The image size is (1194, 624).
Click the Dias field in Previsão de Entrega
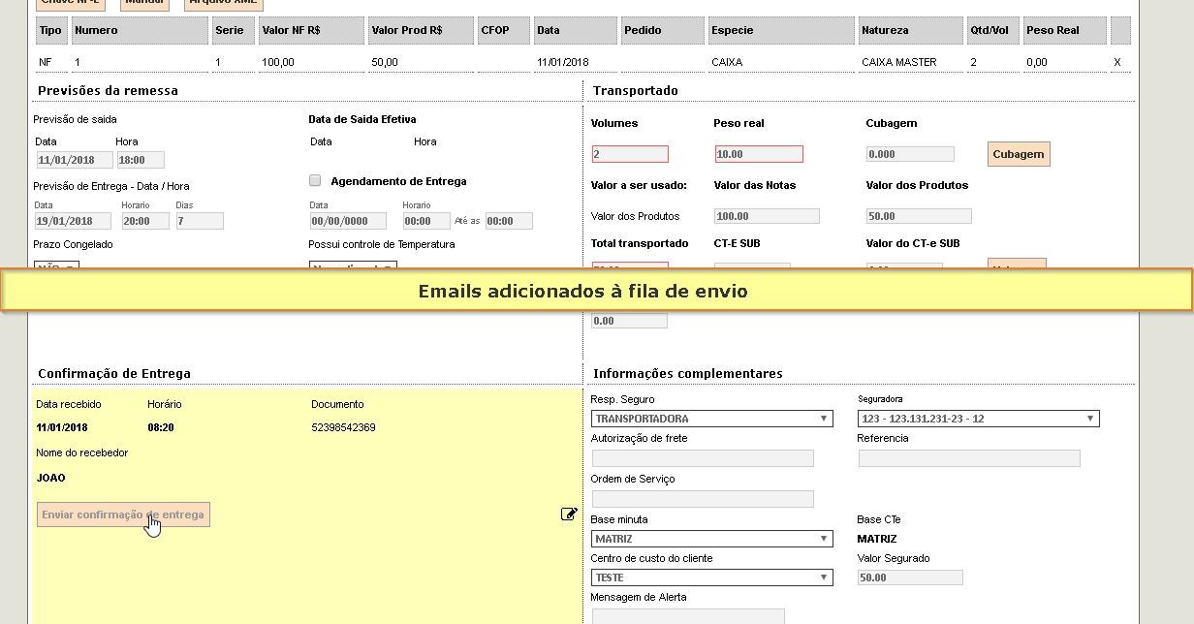(199, 221)
